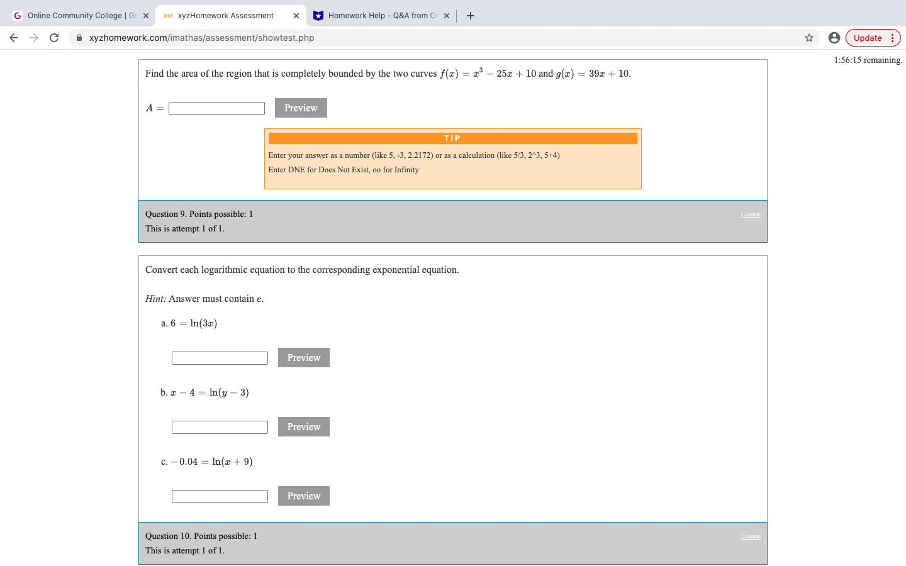Close the xyzHomework Assessment tab
Viewport: 906px width, 566px height.
click(296, 16)
